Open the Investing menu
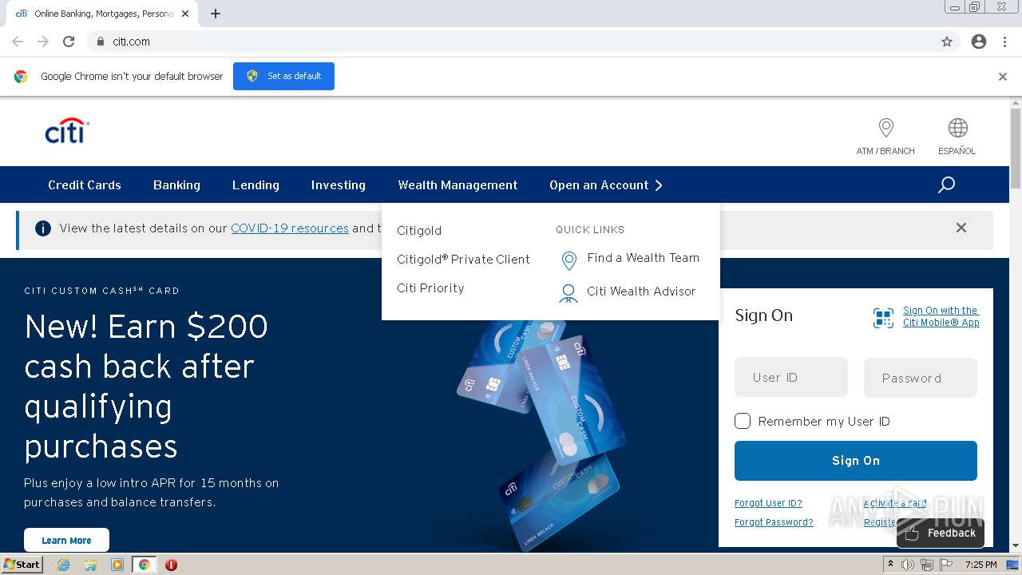The height and width of the screenshot is (575, 1022). click(x=339, y=185)
